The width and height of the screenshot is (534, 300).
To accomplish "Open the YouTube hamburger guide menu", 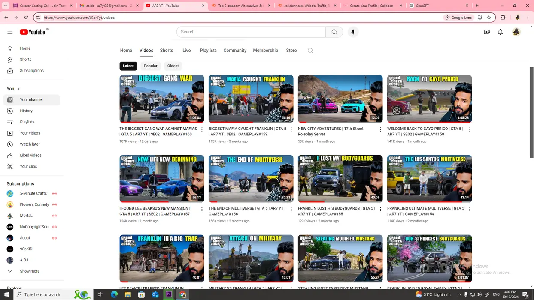I will [x=10, y=32].
